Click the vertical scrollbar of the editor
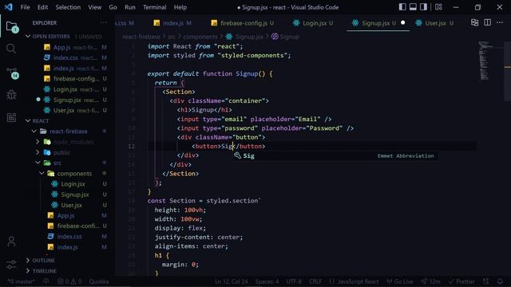 pos(507,72)
